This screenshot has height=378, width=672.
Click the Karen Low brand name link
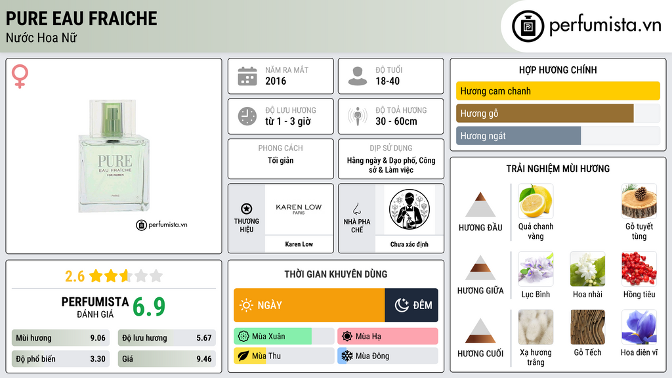pos(299,244)
